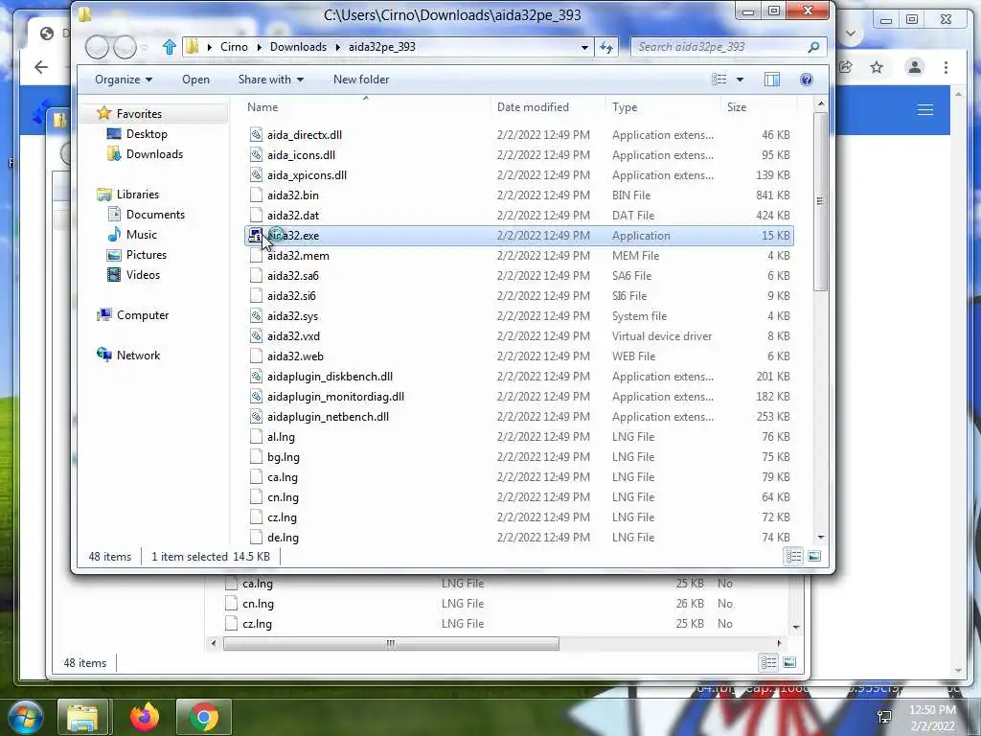Image resolution: width=981 pixels, height=736 pixels.
Task: Click Open in the toolbar
Action: tap(195, 80)
